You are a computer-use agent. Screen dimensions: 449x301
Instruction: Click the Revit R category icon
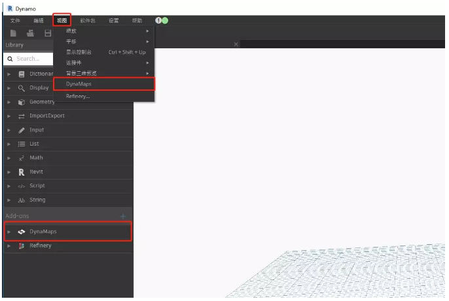point(22,172)
